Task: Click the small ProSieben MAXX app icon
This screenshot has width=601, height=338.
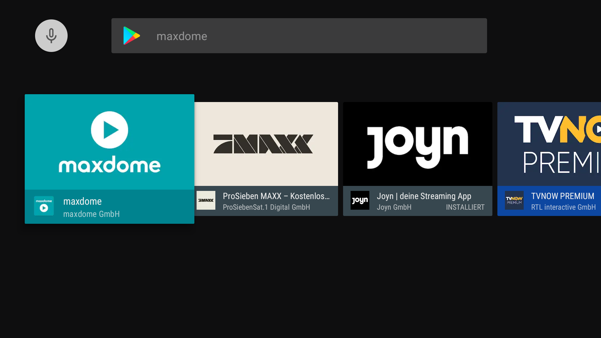Action: point(206,200)
